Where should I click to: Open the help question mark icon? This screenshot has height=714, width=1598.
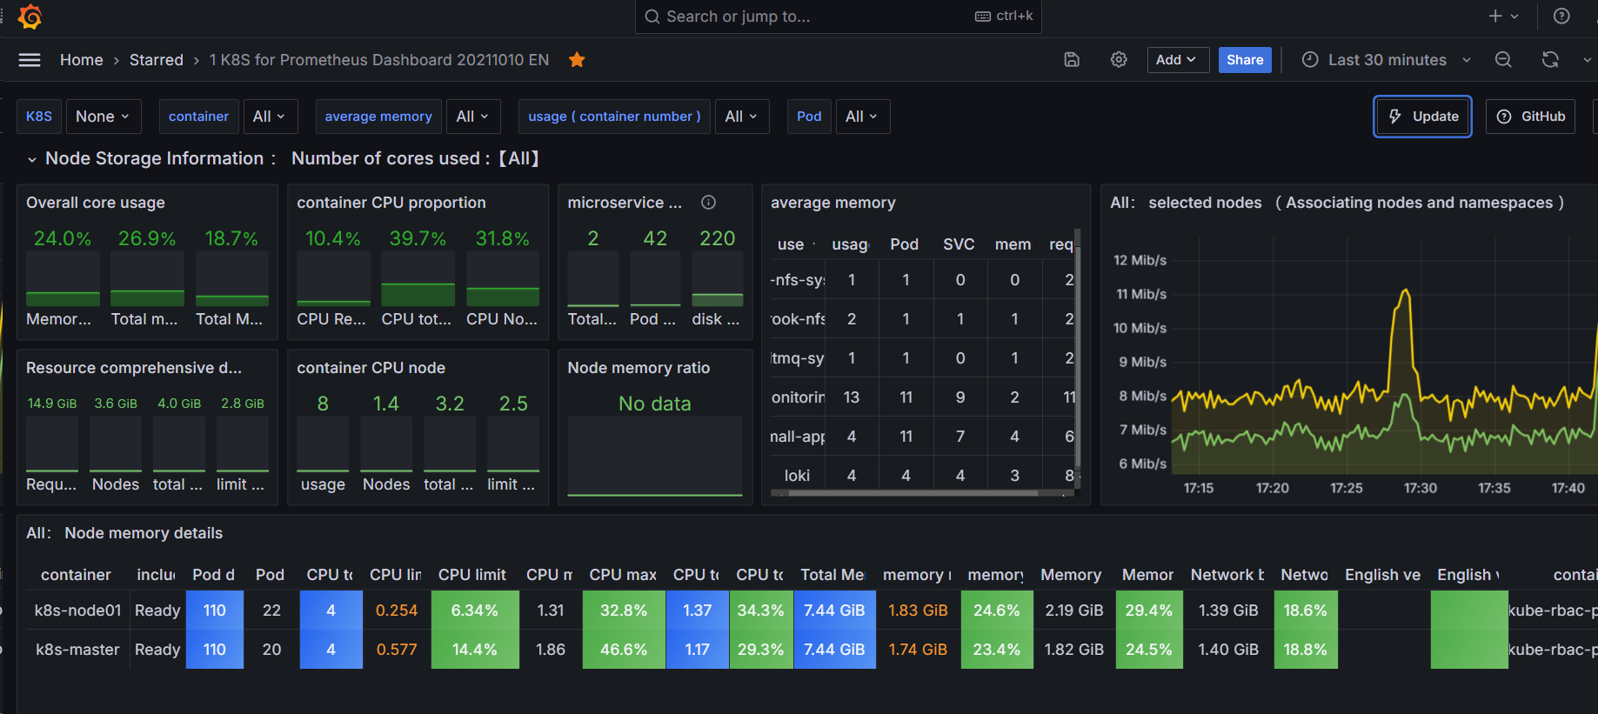tap(1561, 16)
